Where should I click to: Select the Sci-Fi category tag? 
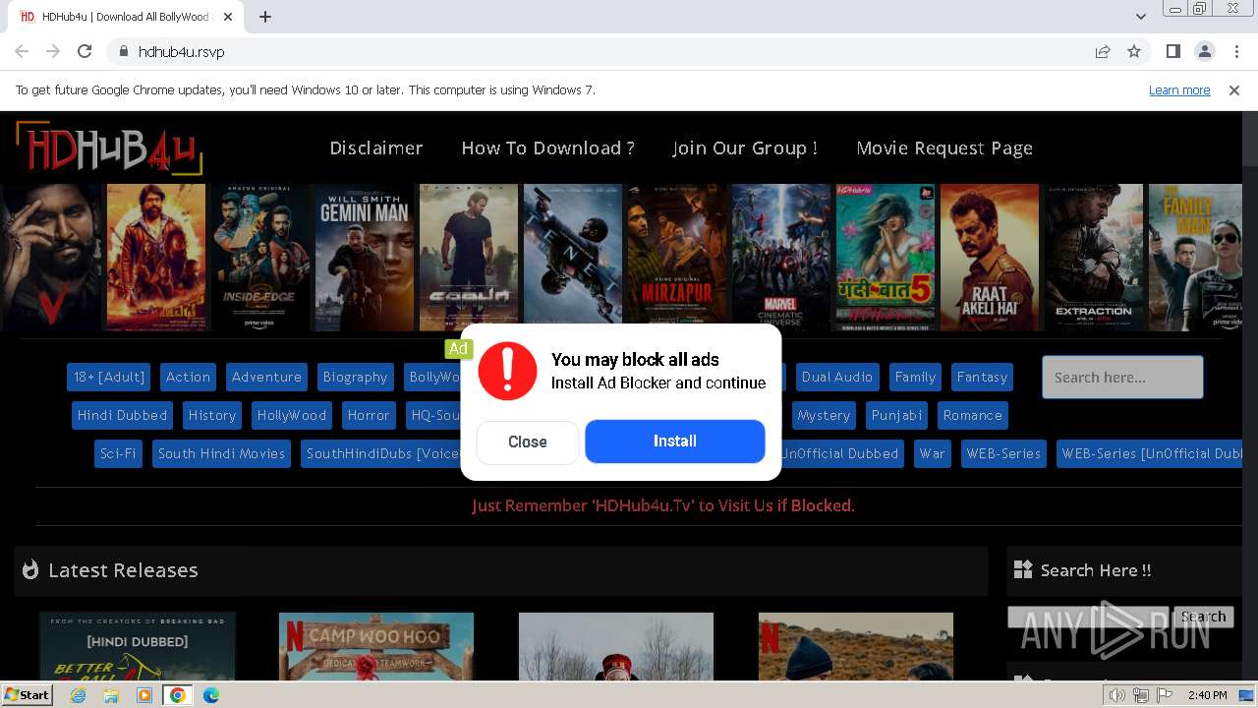pyautogui.click(x=118, y=453)
